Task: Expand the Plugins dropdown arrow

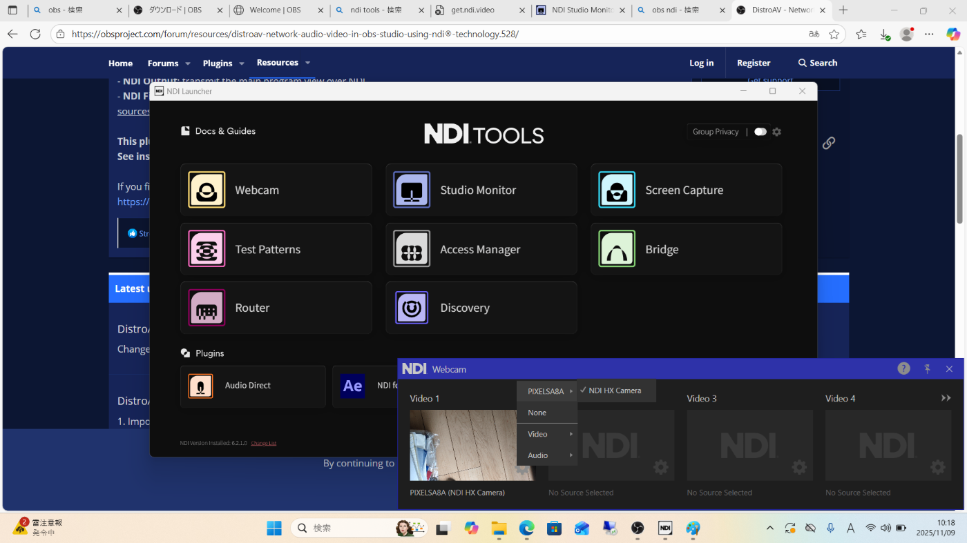Action: point(242,63)
